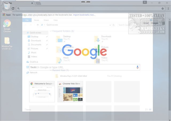The image size is (171, 121).
Task: Open the Google apps grid icon
Action: coord(163,23)
